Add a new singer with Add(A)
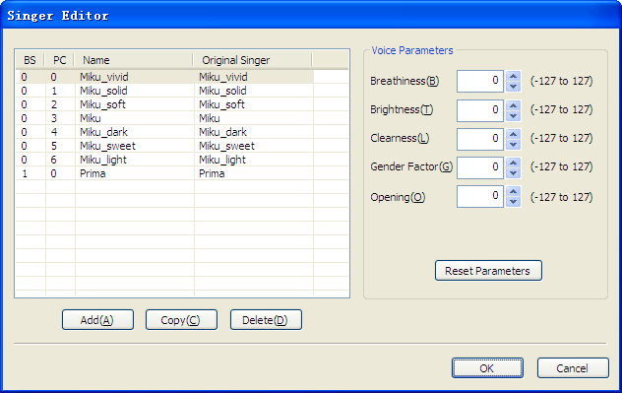 click(97, 320)
